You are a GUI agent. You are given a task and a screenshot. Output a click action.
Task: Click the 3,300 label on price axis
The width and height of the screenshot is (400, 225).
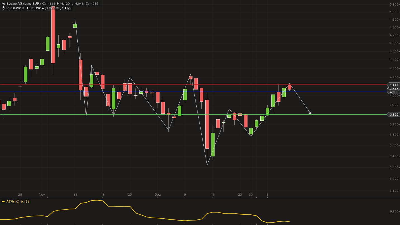tap(394, 167)
